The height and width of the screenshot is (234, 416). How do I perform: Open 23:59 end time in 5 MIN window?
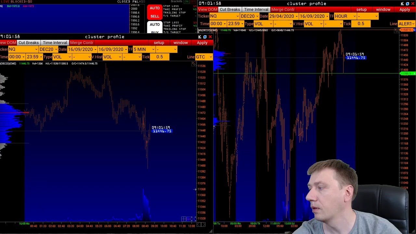34,57
